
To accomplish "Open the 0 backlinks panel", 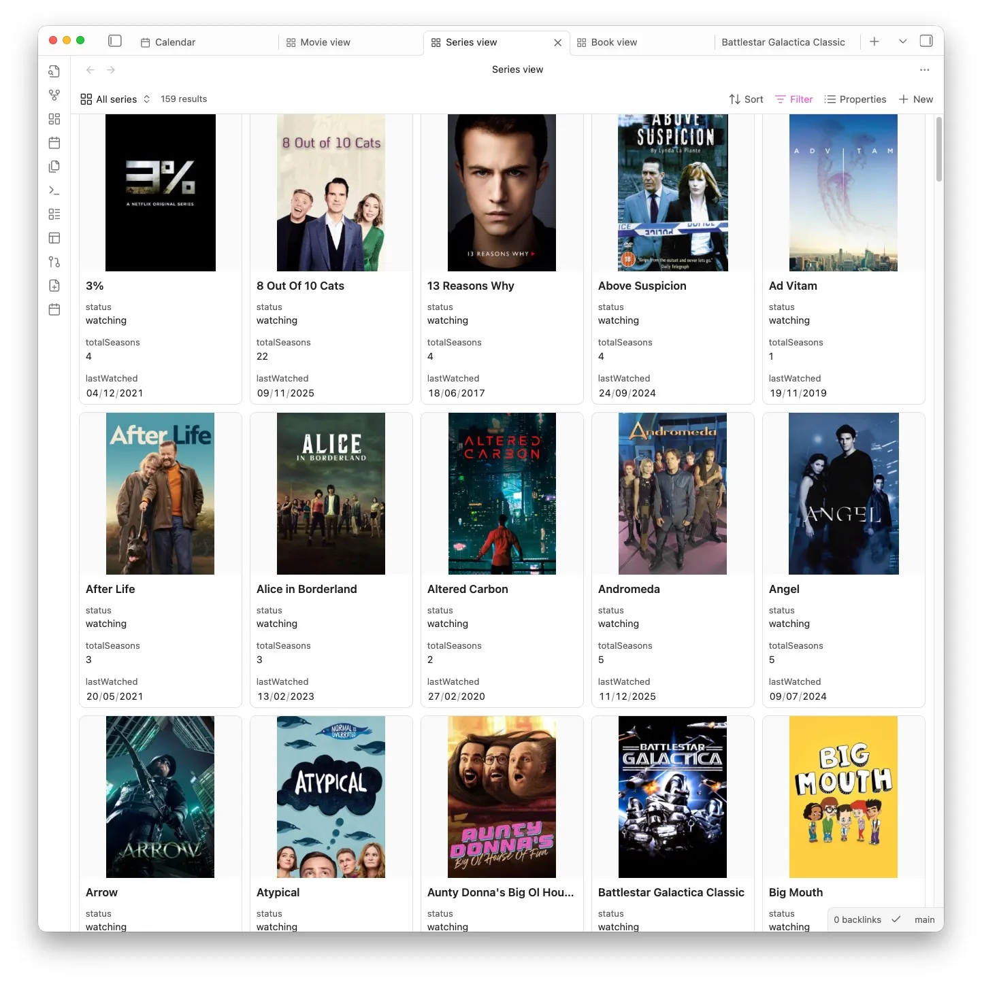I will (x=856, y=919).
